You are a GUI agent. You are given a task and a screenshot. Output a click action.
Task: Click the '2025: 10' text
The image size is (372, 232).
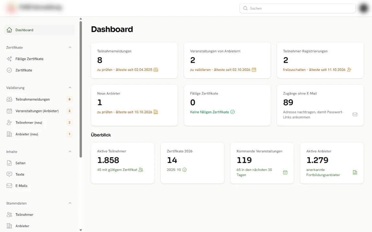tap(174, 170)
